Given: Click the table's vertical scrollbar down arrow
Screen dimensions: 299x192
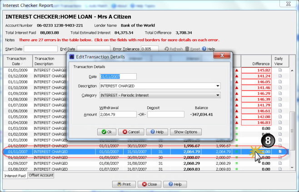Looking at the screenshot, I should pos(292,168).
